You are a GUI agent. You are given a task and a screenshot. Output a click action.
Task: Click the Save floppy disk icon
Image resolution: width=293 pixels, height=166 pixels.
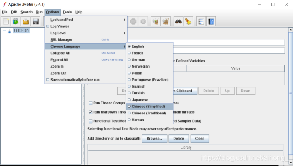pos(36,21)
